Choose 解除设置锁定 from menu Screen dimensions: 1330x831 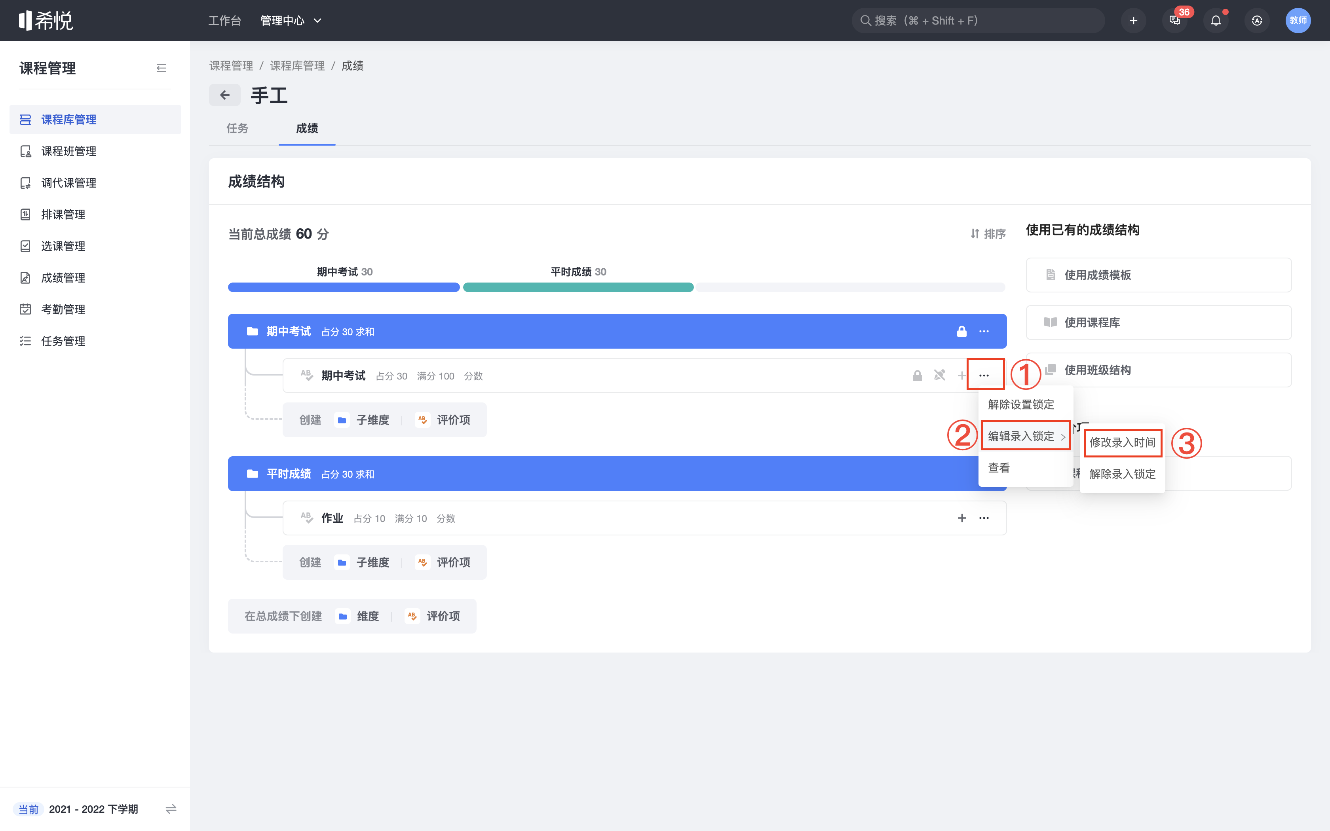(x=1026, y=404)
